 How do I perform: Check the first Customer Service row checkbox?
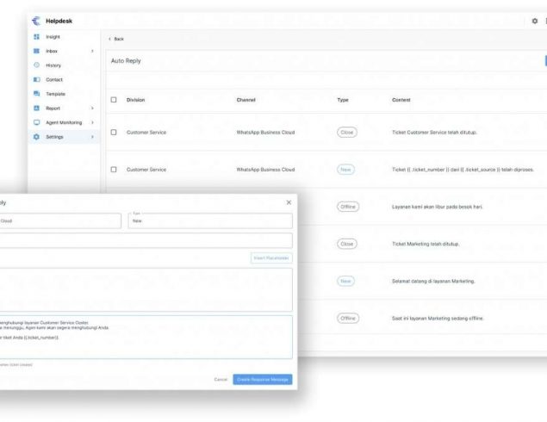[114, 132]
